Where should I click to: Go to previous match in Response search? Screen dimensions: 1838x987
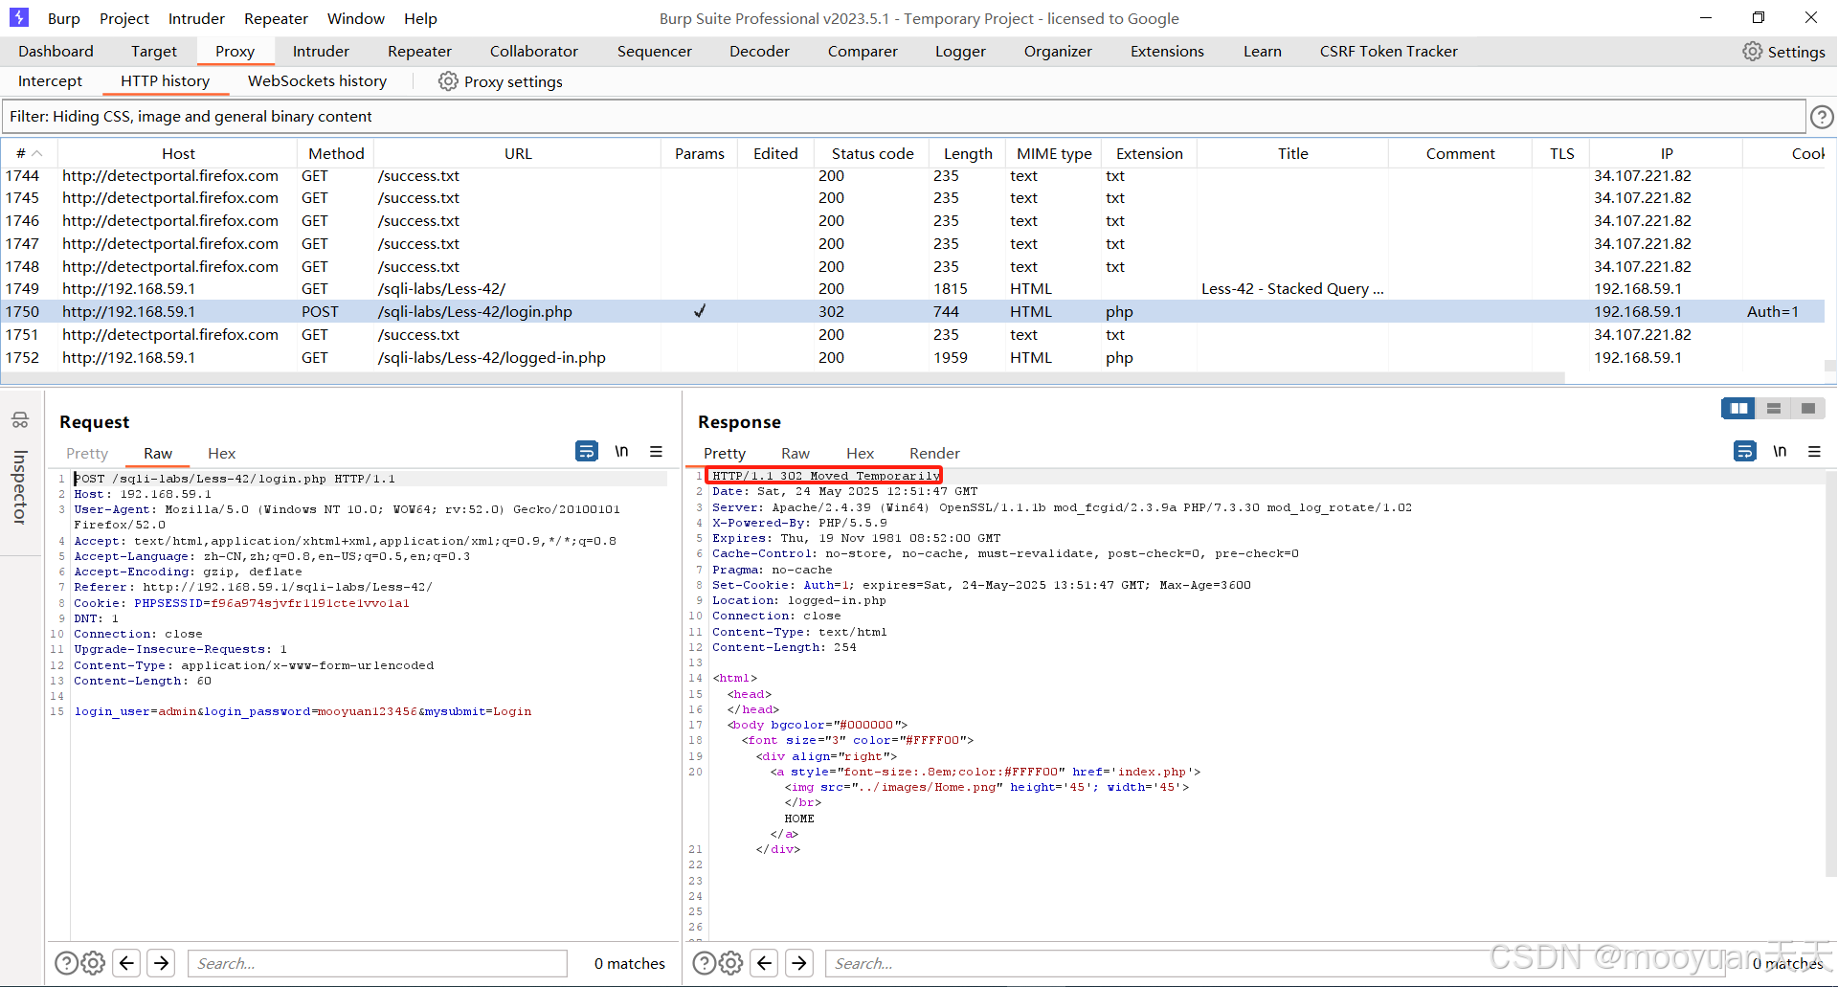(x=764, y=963)
